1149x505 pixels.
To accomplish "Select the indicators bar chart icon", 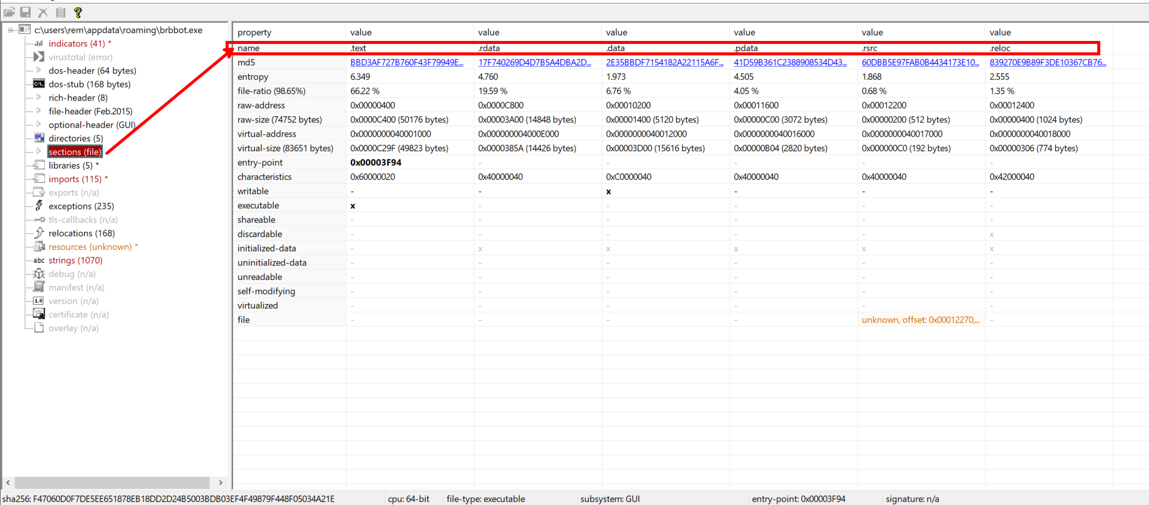I will (x=39, y=43).
